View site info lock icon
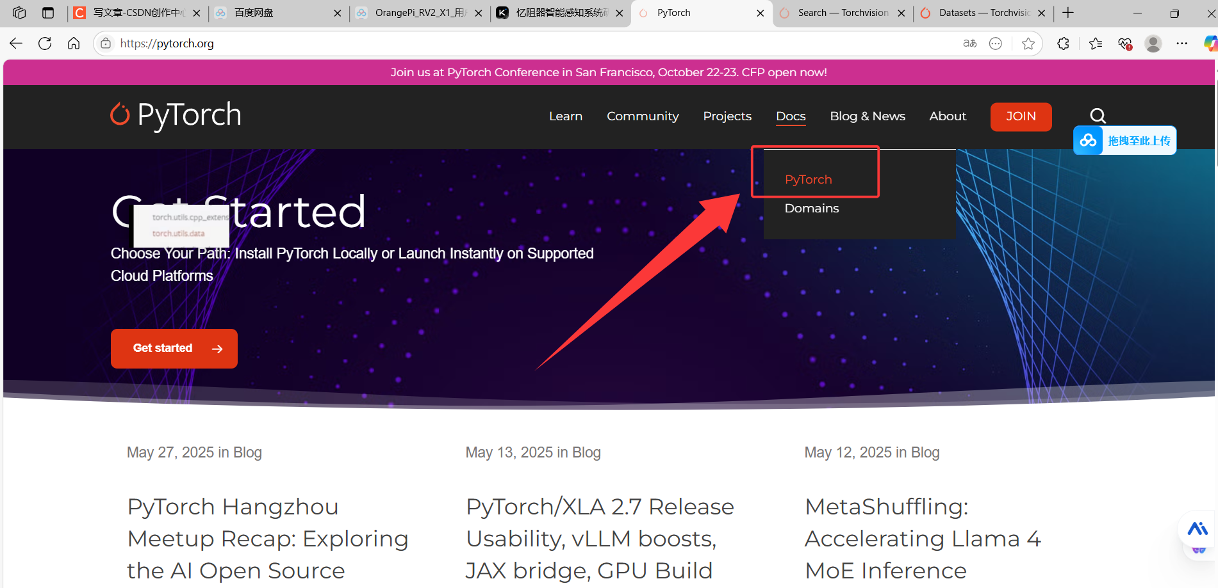The width and height of the screenshot is (1218, 588). coord(106,44)
